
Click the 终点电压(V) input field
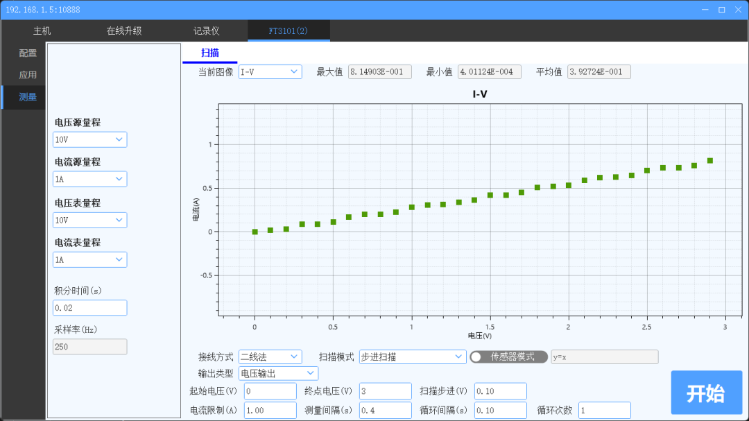[x=385, y=391]
